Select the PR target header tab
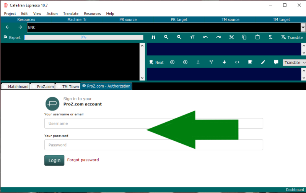The image size is (306, 193). click(179, 19)
